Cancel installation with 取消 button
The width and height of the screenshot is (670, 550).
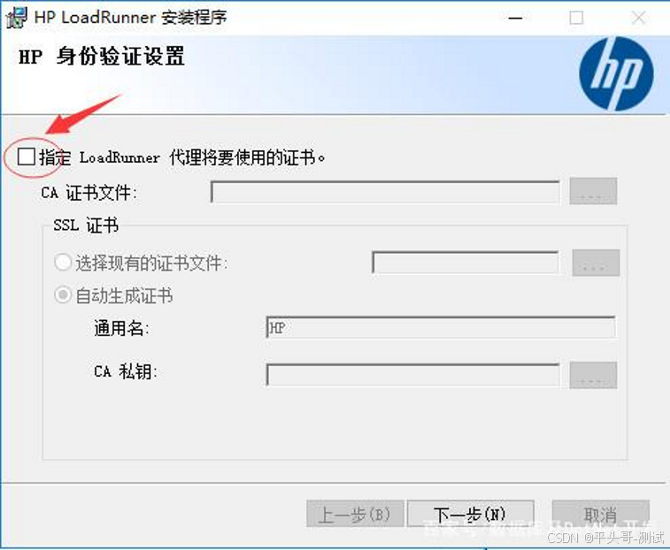click(601, 514)
